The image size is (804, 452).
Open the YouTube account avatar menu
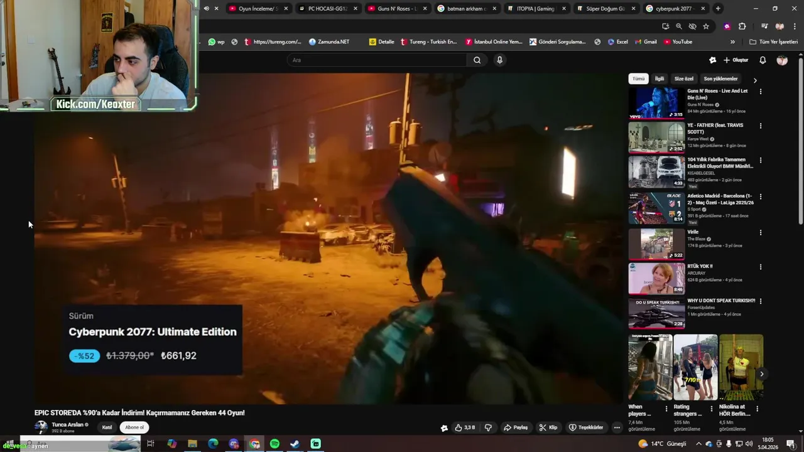(782, 60)
